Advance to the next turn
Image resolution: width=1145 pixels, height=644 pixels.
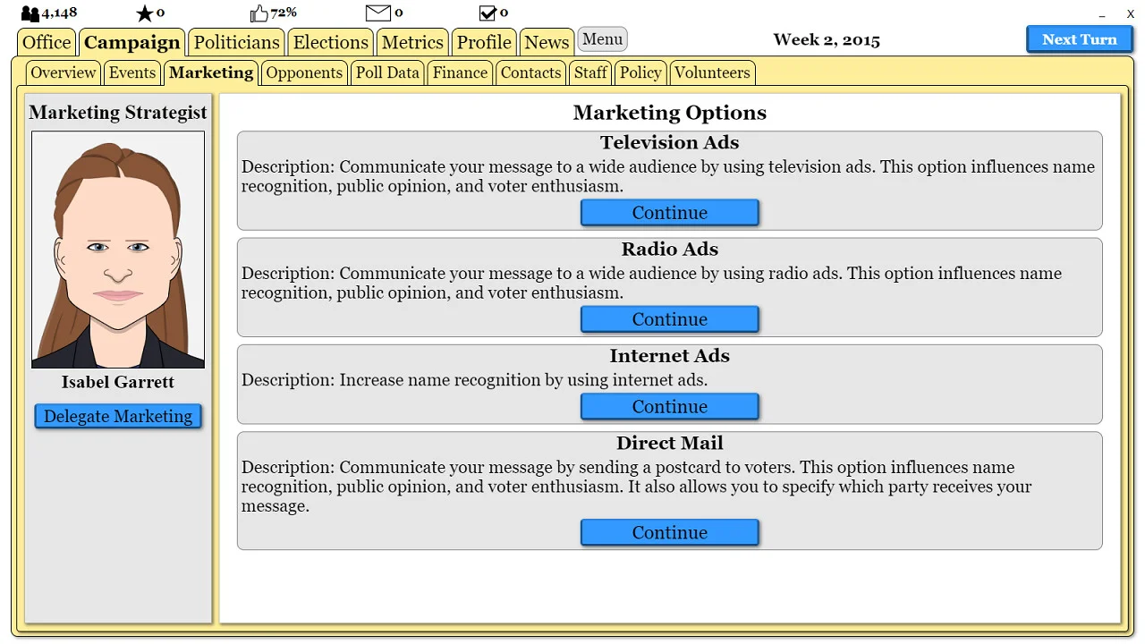(1079, 38)
